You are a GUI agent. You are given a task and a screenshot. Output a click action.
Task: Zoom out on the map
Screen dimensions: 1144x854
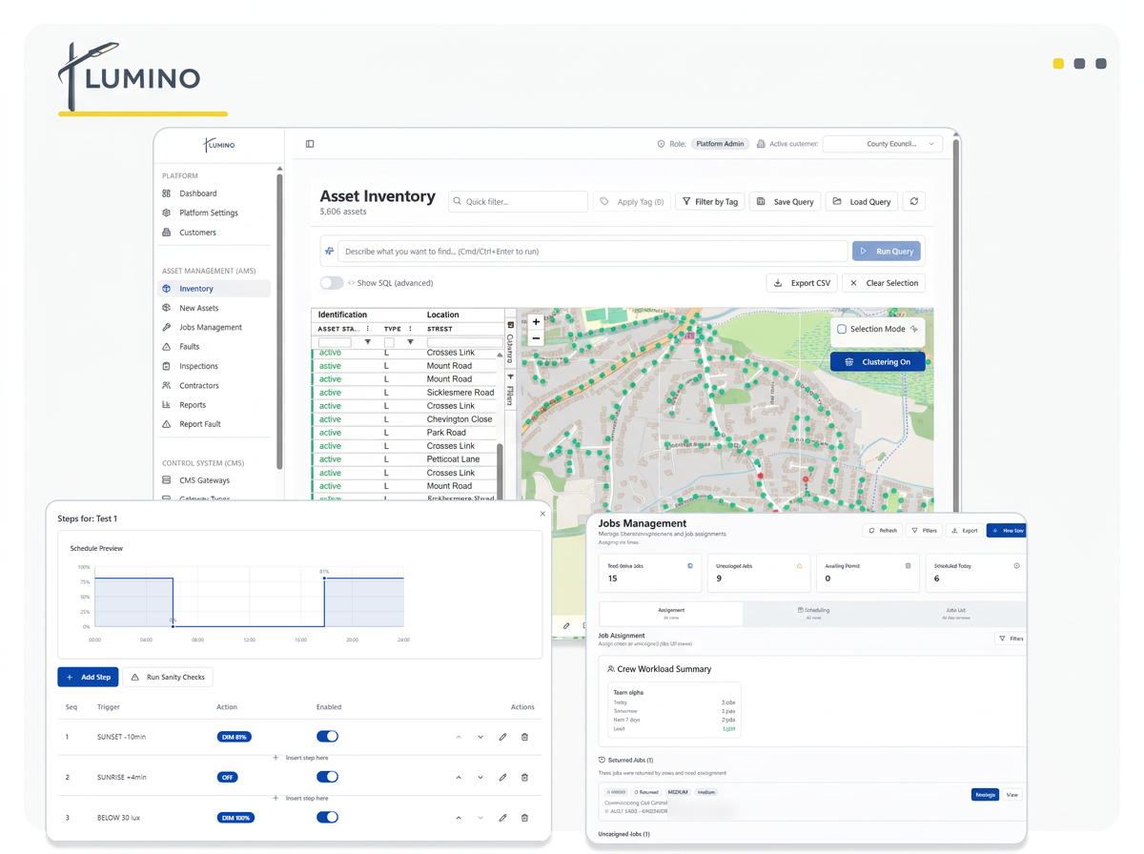coord(536,338)
